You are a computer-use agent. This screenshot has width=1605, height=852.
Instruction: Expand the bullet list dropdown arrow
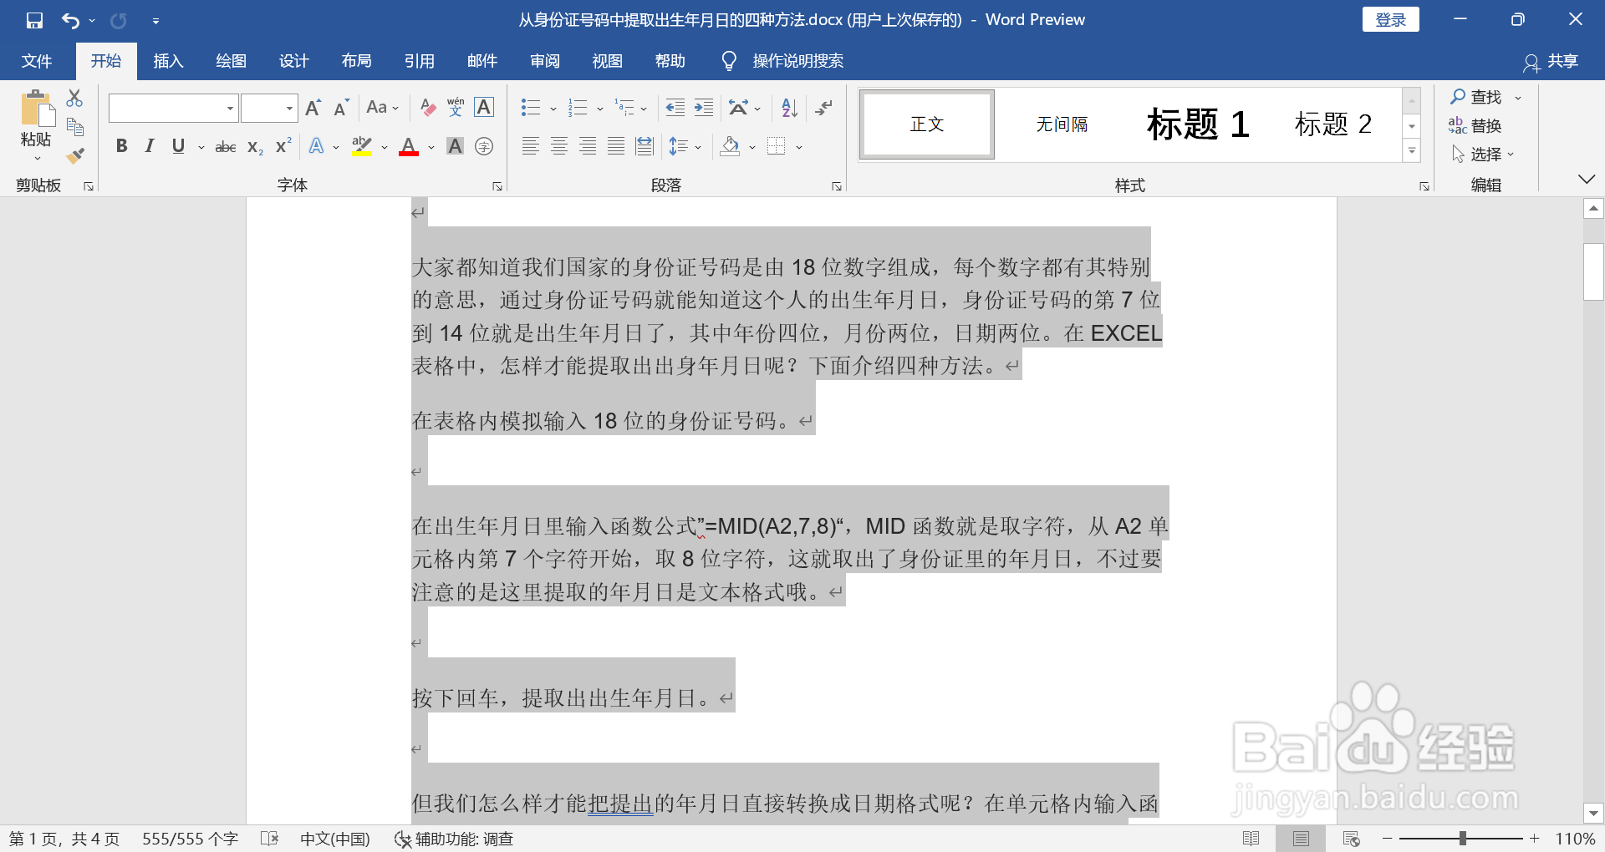[x=553, y=109]
